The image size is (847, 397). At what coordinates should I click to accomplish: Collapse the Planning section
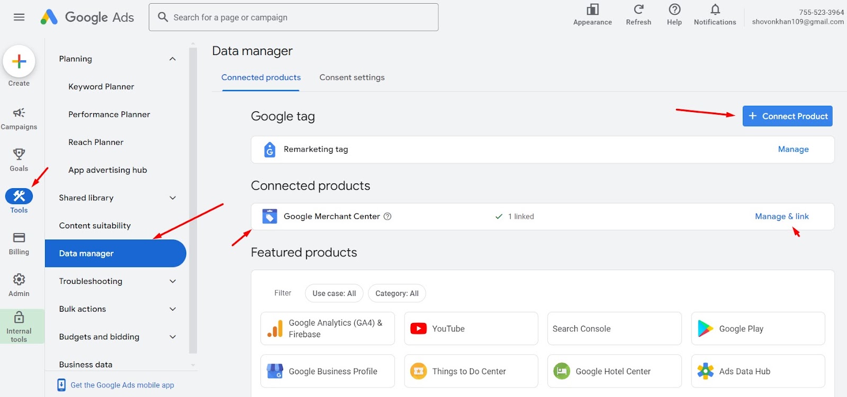coord(173,59)
